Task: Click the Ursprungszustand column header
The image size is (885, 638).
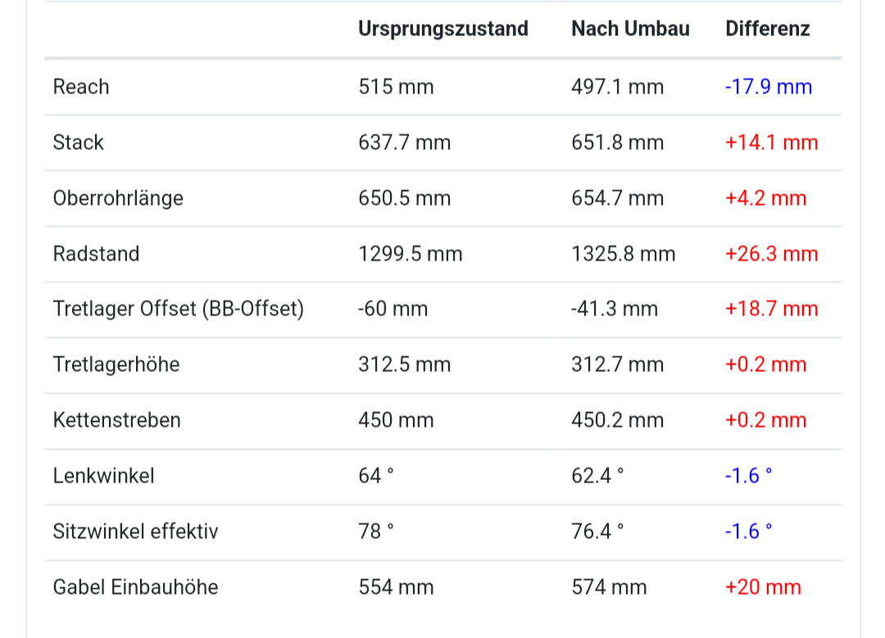Action: 442,29
